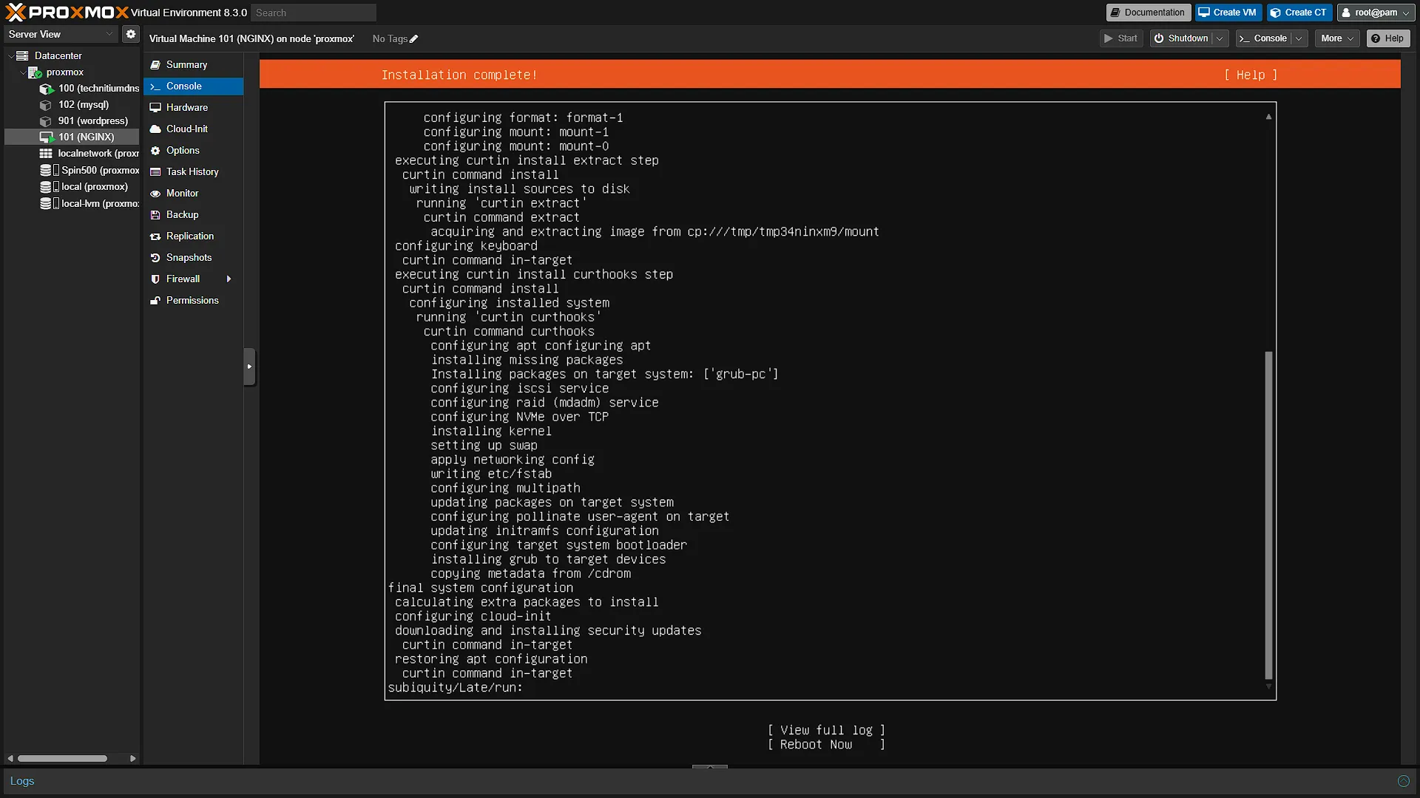Select View full log in the installer
This screenshot has height=798, width=1420.
pyautogui.click(x=826, y=730)
